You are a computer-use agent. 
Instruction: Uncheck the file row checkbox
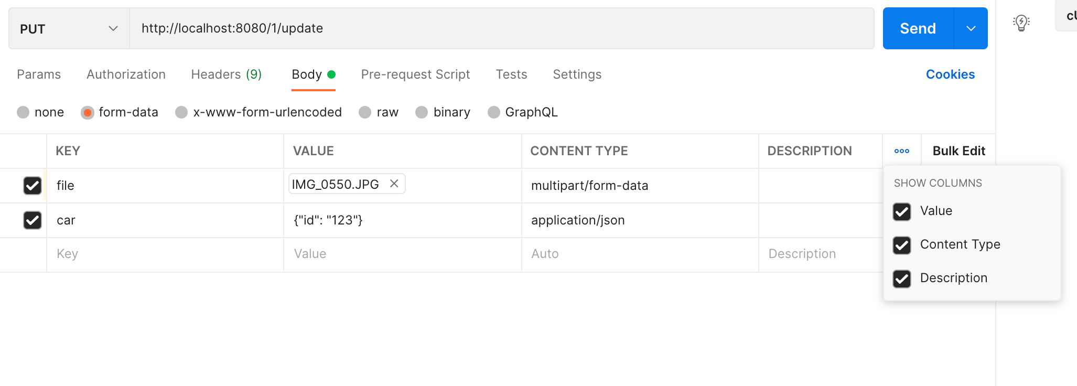pyautogui.click(x=33, y=186)
